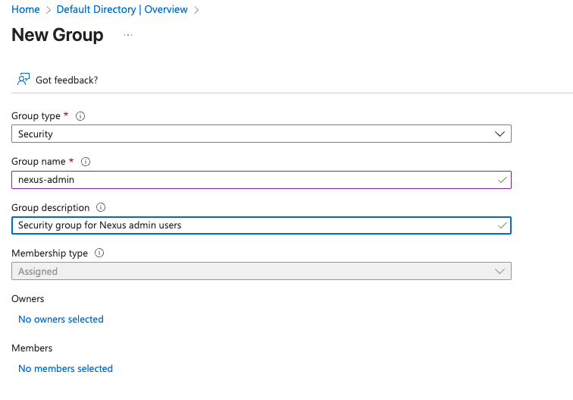Focus the Group name field nexus-admin

[261, 180]
